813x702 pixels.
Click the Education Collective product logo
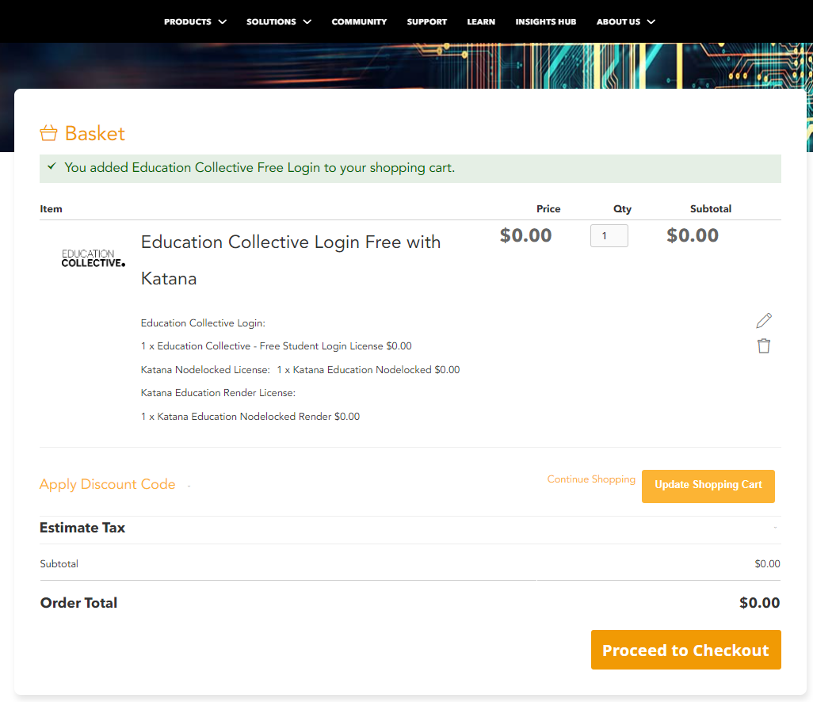coord(94,258)
